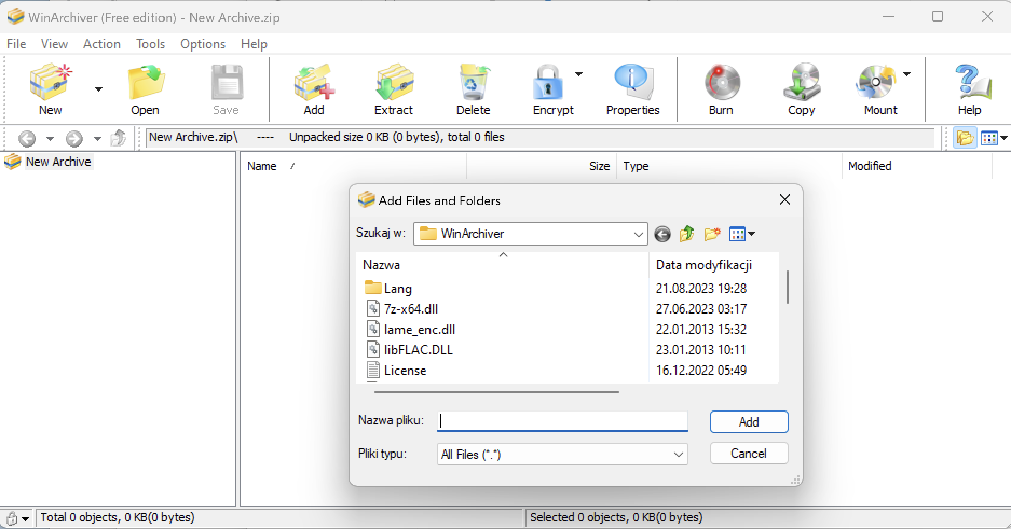Screen dimensions: 1011x529
Task: Click the navigate Forward arrow icon
Action: click(x=74, y=138)
